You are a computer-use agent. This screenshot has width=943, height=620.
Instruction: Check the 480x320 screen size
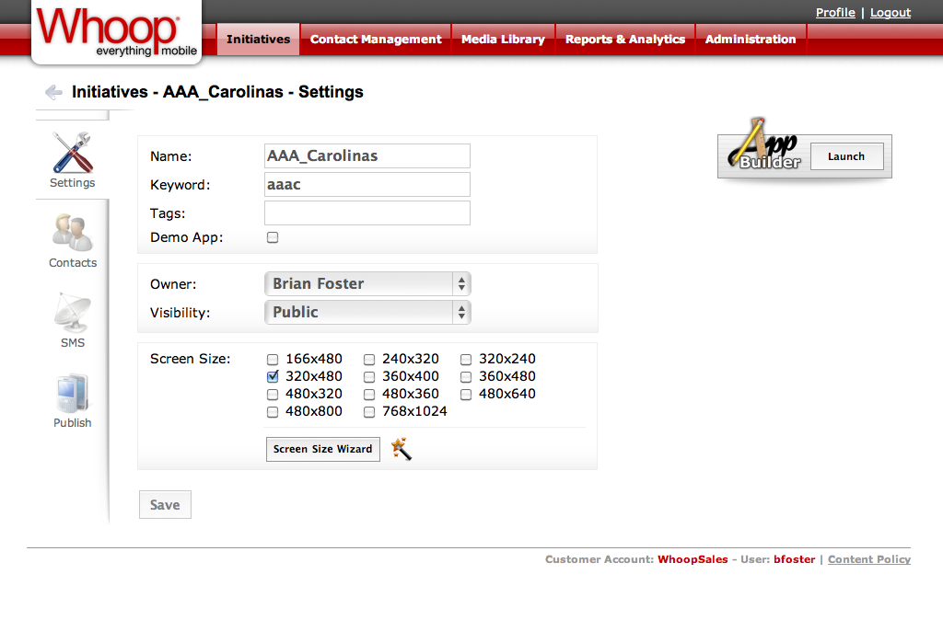[x=273, y=394]
